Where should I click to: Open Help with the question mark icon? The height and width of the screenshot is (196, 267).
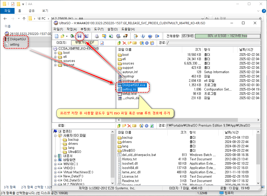150,36
